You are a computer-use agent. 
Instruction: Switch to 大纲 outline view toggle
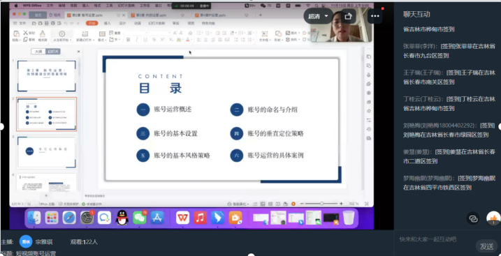[38, 52]
